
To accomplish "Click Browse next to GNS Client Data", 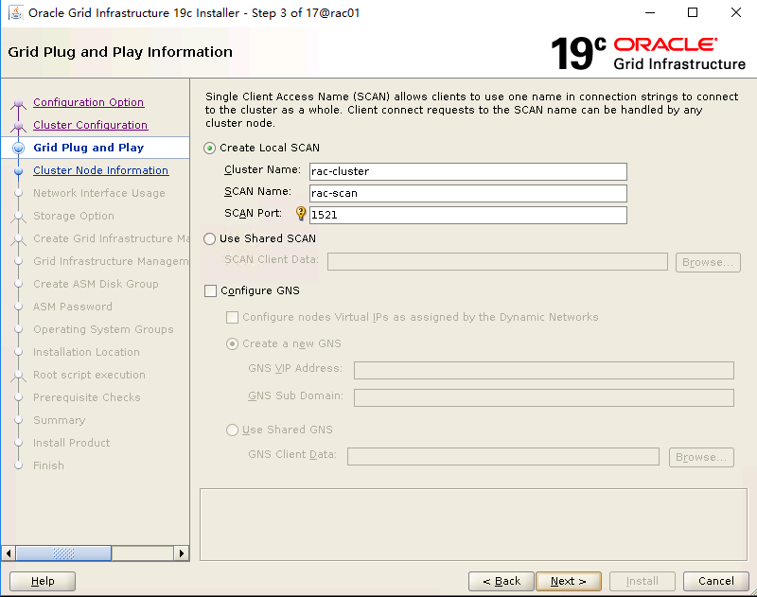I will [x=701, y=458].
